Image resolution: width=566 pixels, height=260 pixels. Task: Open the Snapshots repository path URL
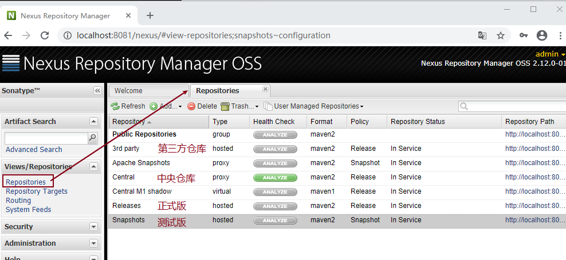(535, 220)
